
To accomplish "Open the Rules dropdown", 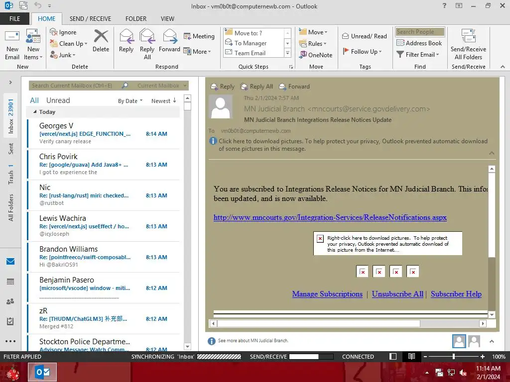I will (313, 44).
